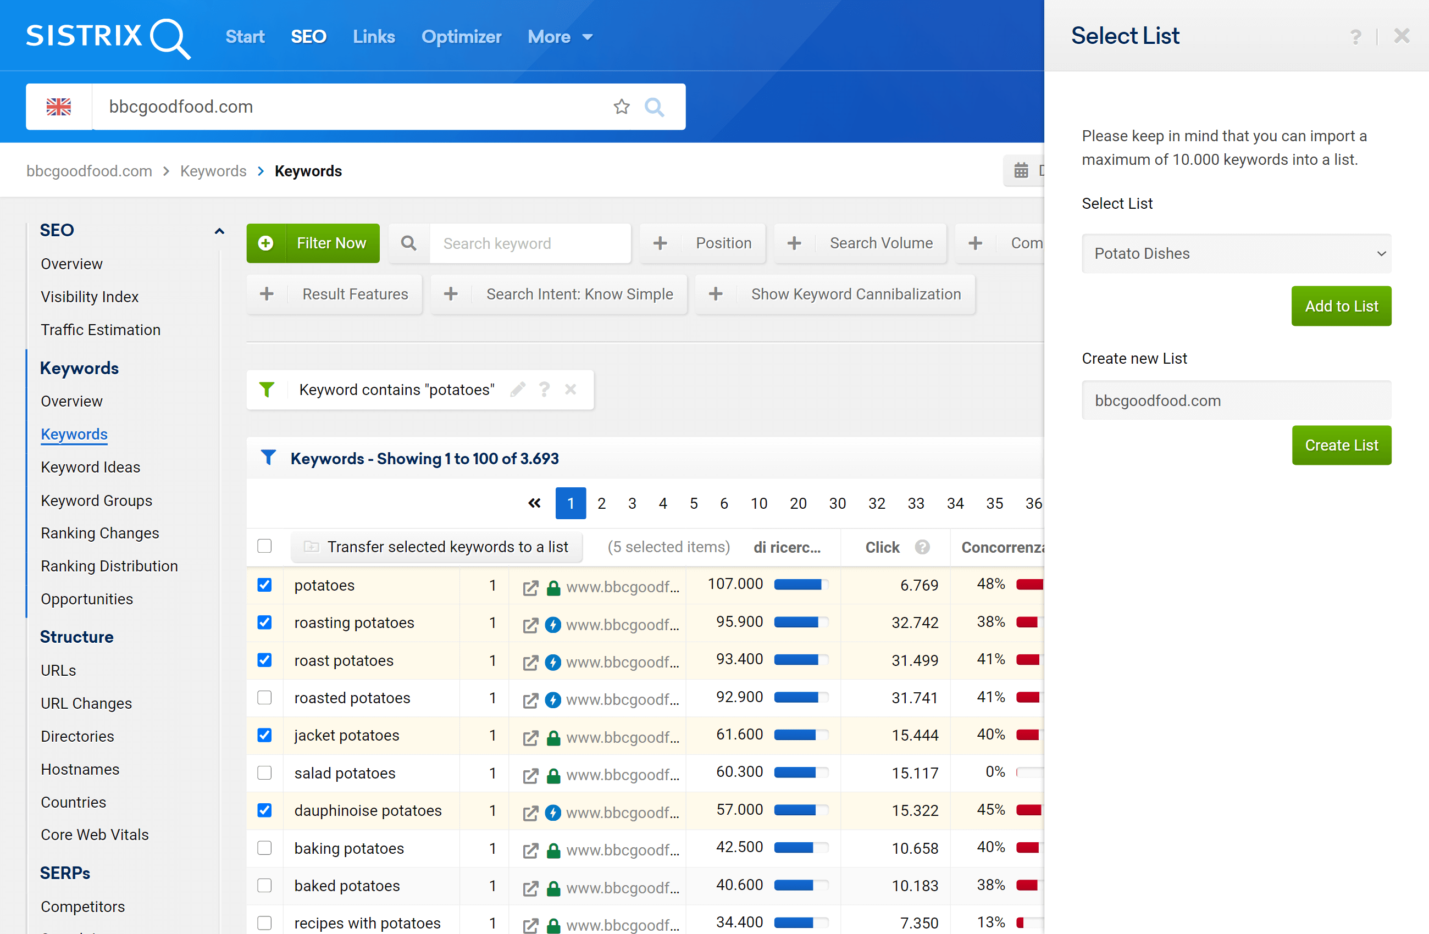
Task: Uncheck the potatoes keyword checkbox
Action: pyautogui.click(x=264, y=585)
